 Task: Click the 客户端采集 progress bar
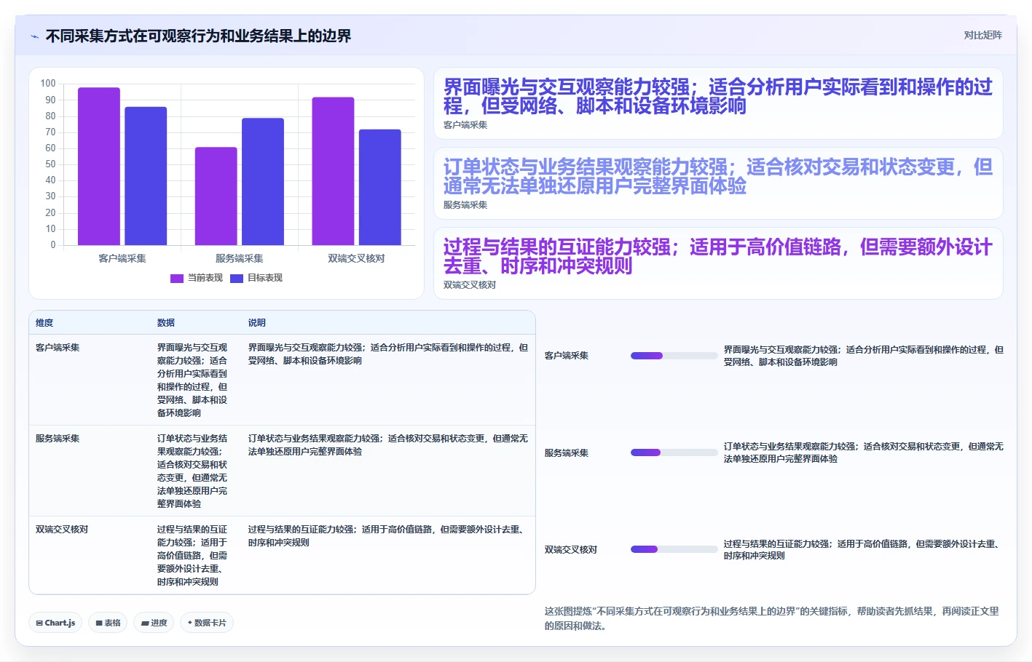[x=674, y=356]
